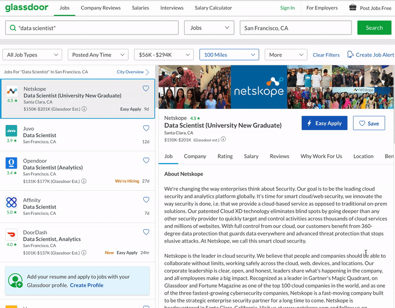Click the "data scientist" keyword search field
Screen dimensions: 395x308
[x=92, y=28]
